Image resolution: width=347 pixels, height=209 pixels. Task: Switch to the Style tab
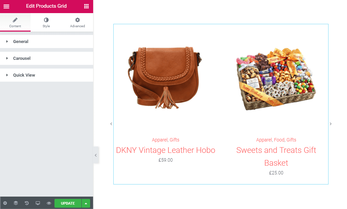pyautogui.click(x=46, y=22)
